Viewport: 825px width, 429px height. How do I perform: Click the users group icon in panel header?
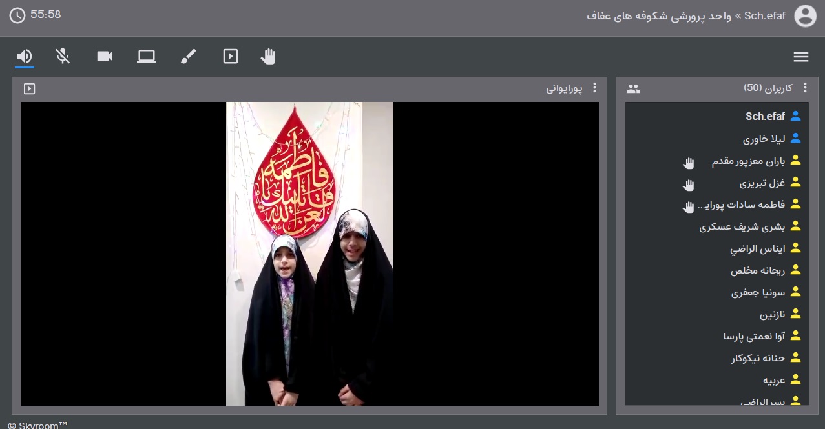pyautogui.click(x=633, y=88)
